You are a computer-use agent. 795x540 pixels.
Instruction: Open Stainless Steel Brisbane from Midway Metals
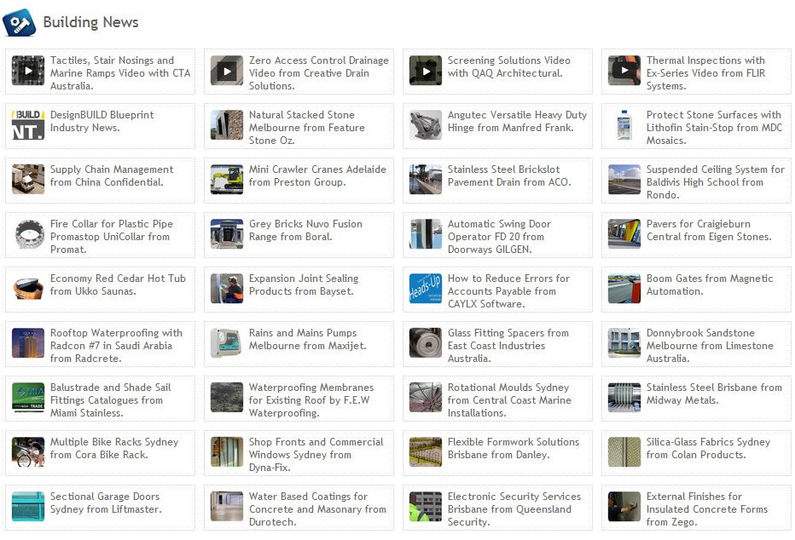[714, 394]
